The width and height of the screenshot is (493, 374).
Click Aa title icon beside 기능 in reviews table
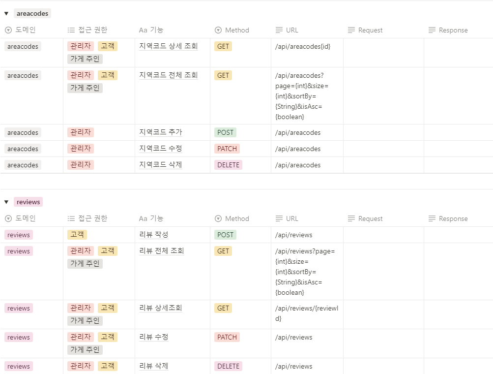point(143,219)
